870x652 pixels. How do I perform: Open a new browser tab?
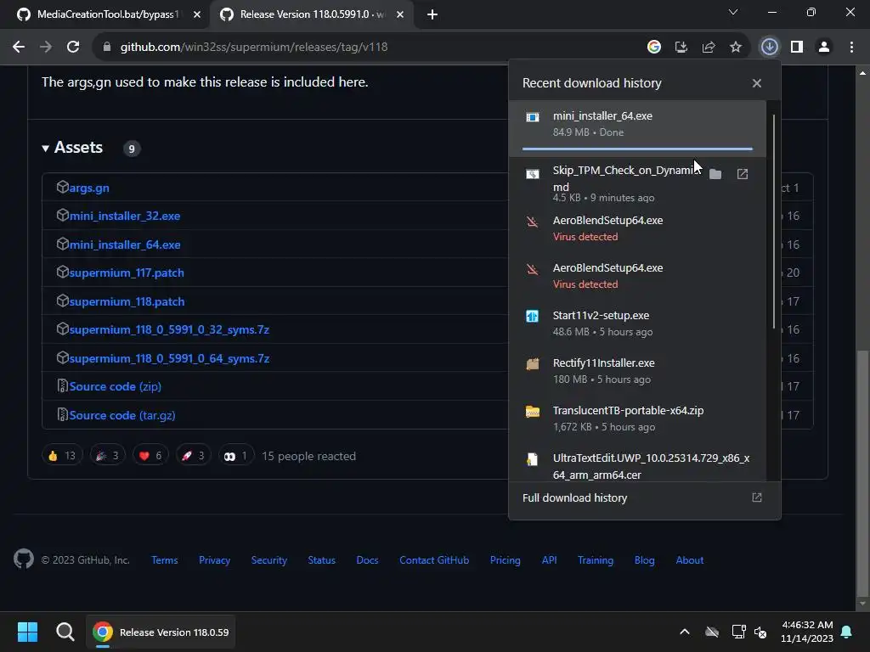click(x=432, y=14)
